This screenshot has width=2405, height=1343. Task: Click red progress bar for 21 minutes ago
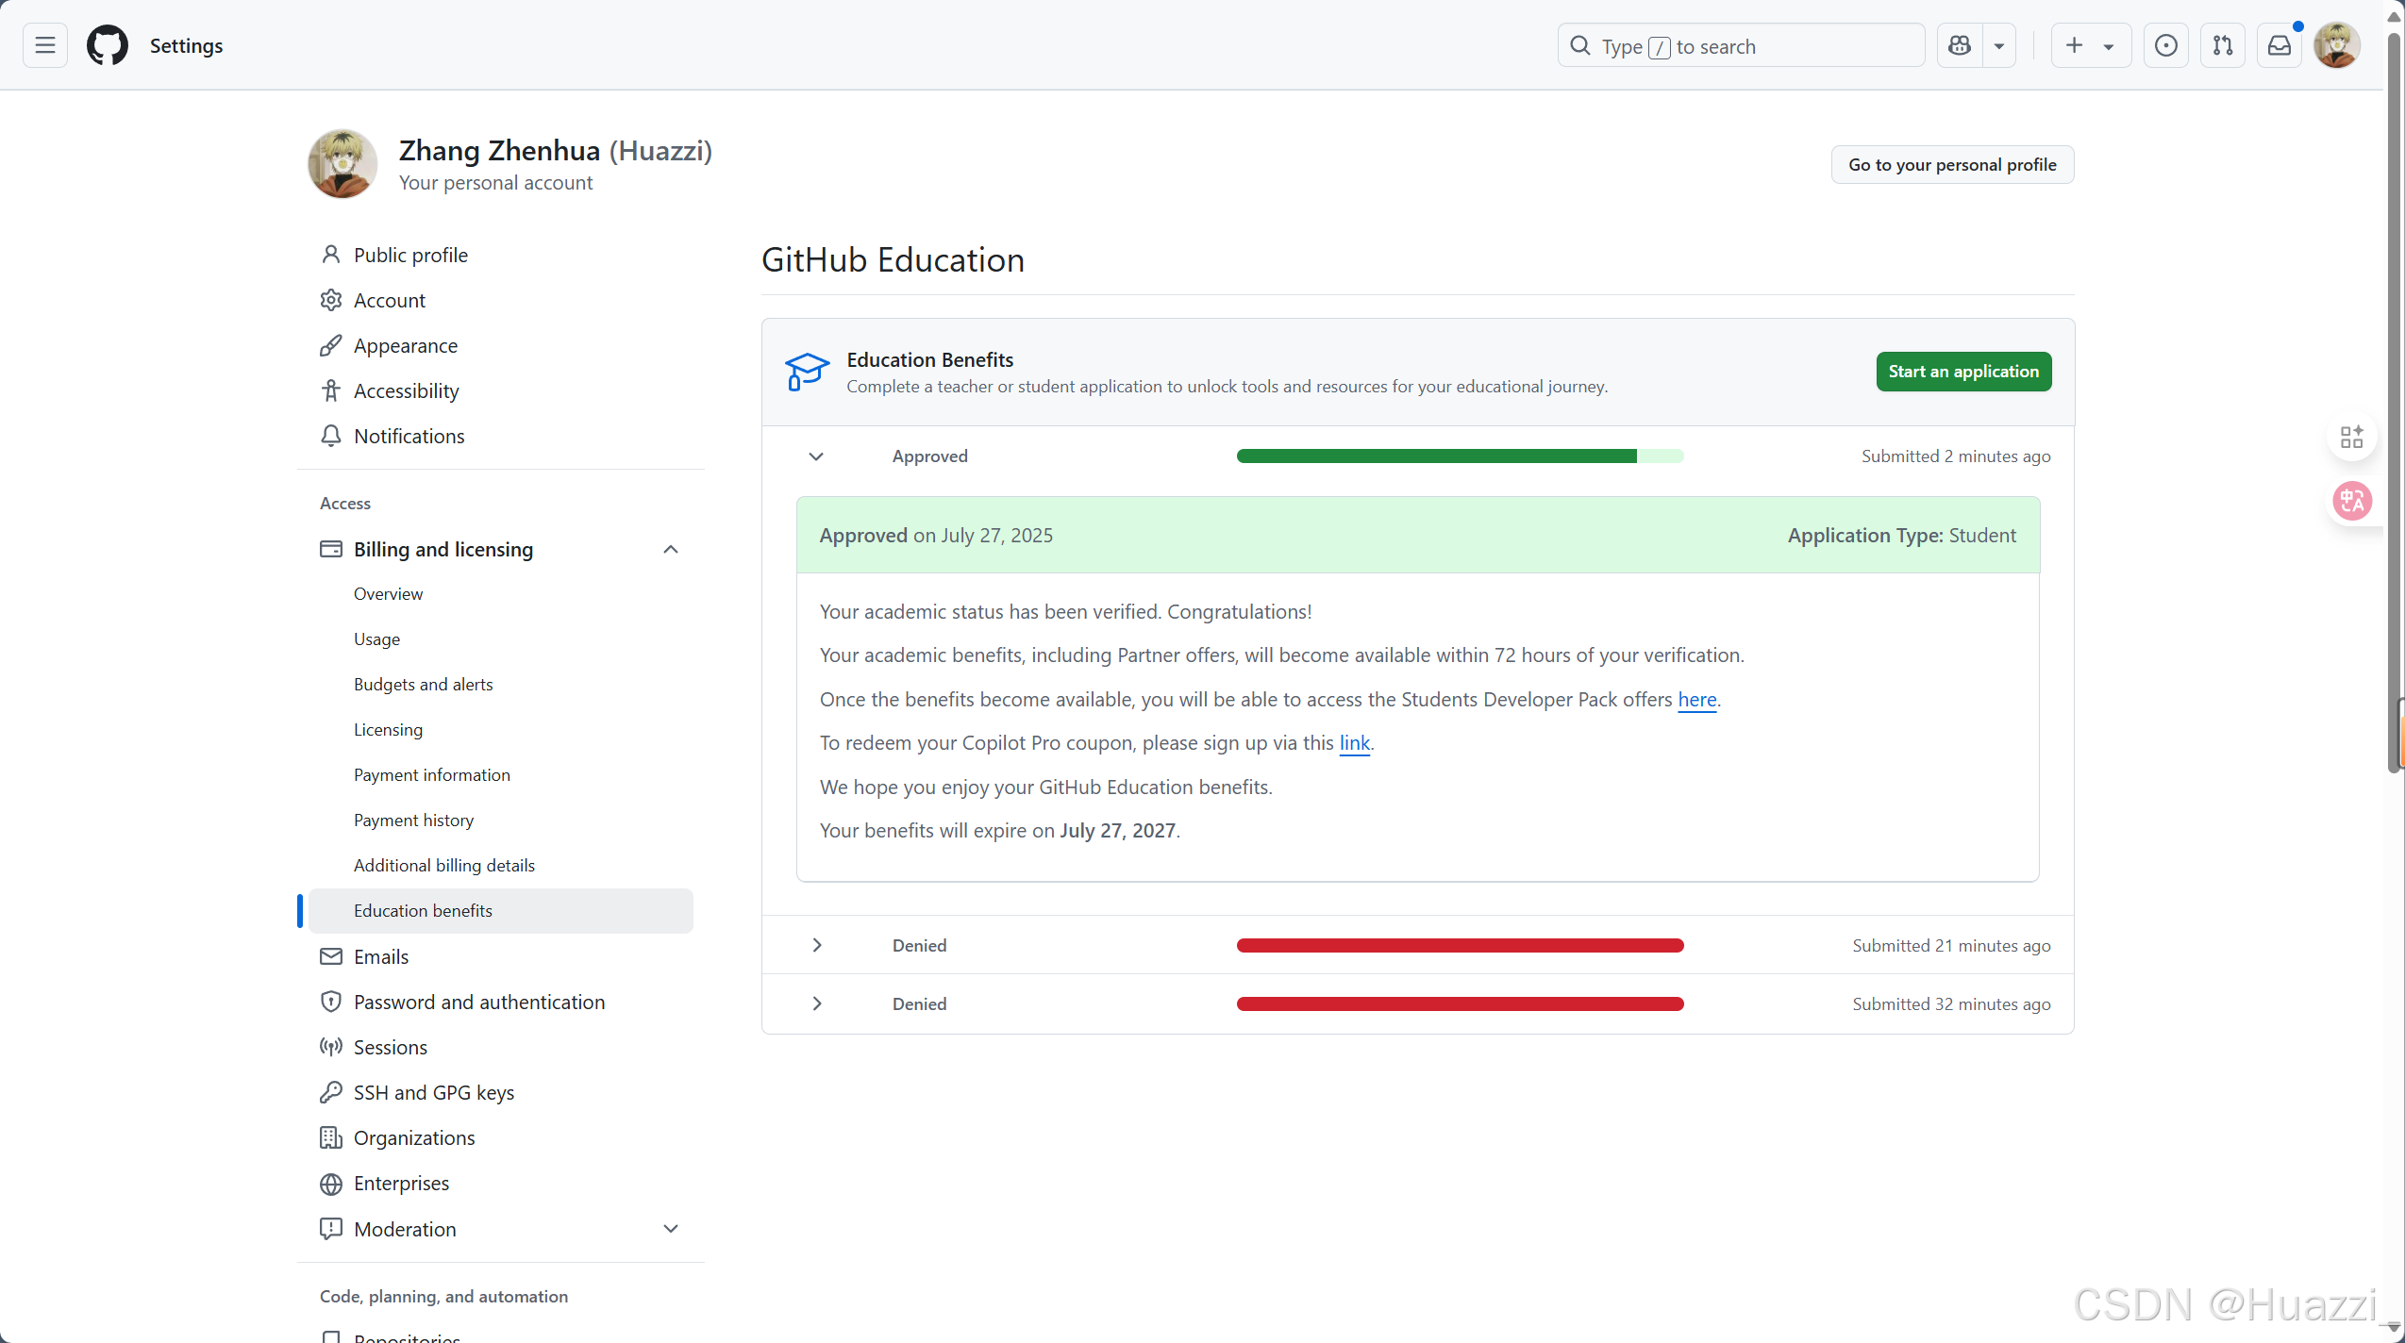pyautogui.click(x=1460, y=945)
